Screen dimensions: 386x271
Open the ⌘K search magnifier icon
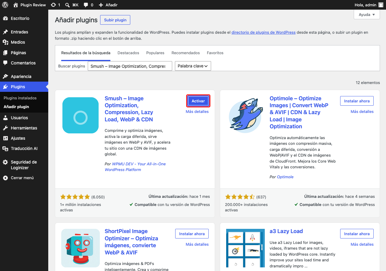pyautogui.click(x=68, y=5)
